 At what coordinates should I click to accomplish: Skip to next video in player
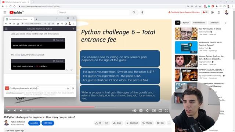(15, 110)
